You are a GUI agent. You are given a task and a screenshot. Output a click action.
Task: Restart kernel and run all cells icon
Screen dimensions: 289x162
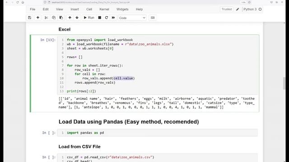tap(113, 18)
